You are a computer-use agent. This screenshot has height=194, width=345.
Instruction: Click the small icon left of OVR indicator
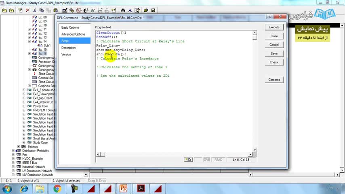188,160
